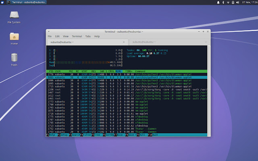Select process row with PID 1715
This screenshot has height=161, width=258.
coord(127,87)
